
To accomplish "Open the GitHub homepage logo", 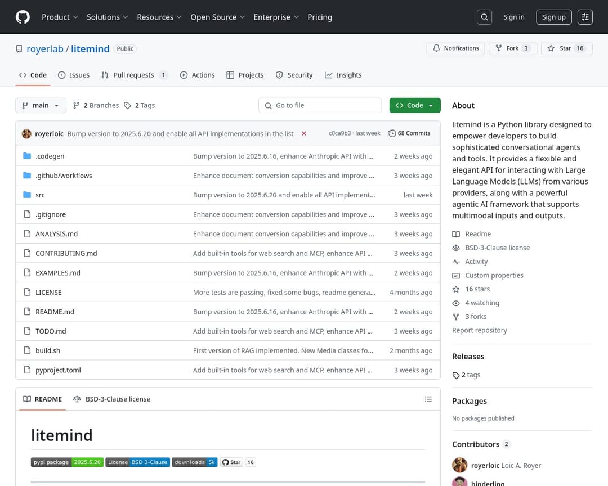I will pyautogui.click(x=23, y=17).
